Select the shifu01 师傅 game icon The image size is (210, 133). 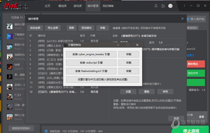(10, 66)
